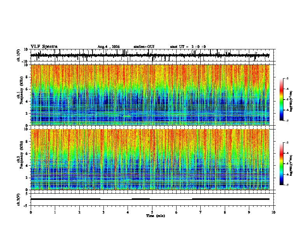The height and width of the screenshot is (238, 308).
Task: Click time axis tick label "4"
Action: coord(128,212)
